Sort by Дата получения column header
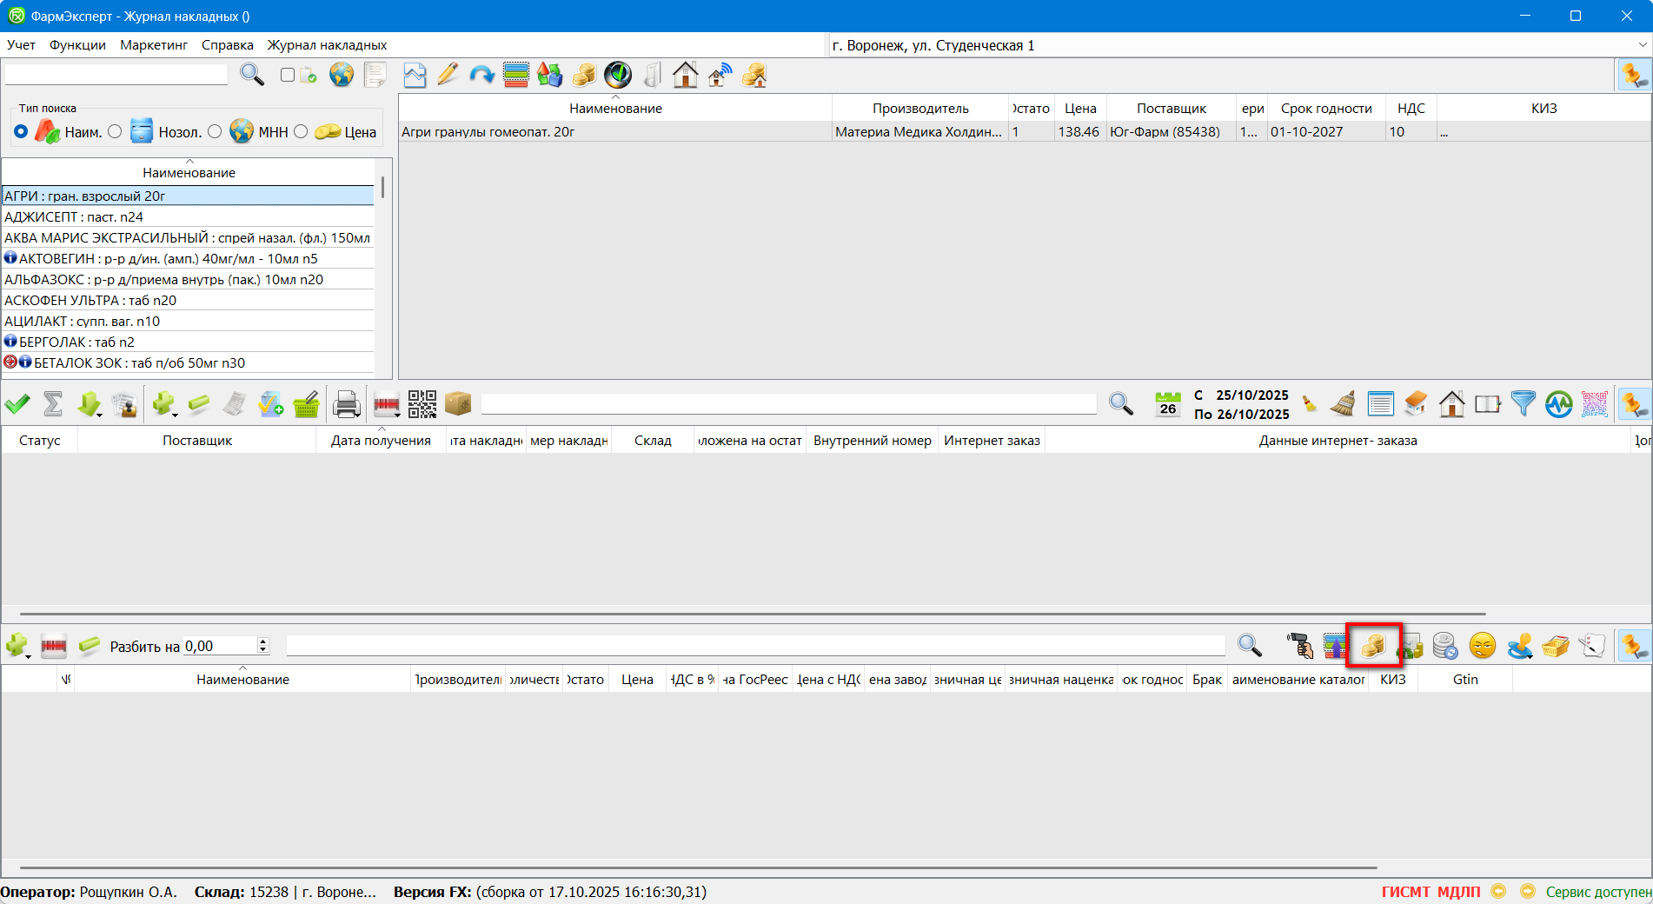This screenshot has width=1653, height=904. (381, 441)
